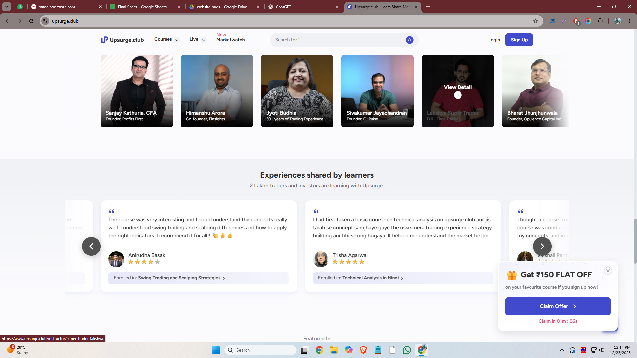Click View Detail arrow on Lakshya card
This screenshot has height=358, width=637.
(458, 95)
